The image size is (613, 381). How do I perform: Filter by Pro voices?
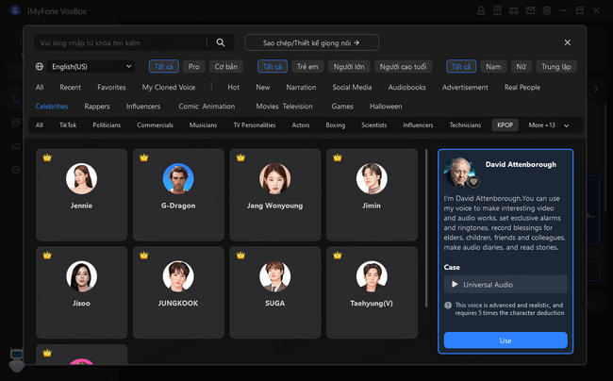tap(193, 66)
